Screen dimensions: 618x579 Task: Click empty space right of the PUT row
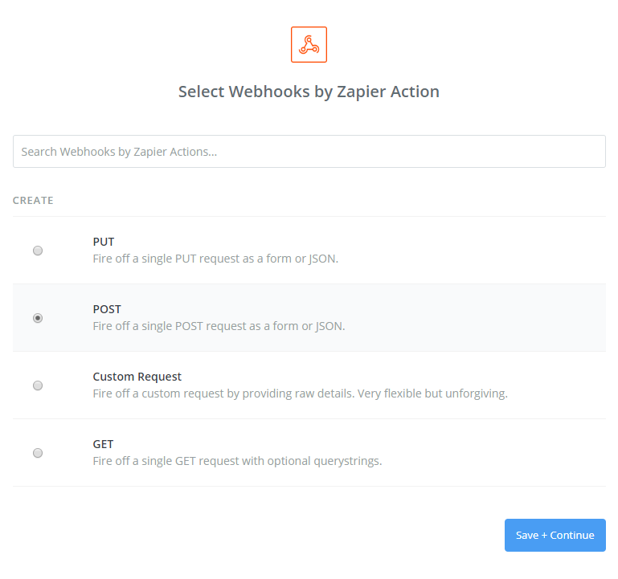tap(498, 251)
